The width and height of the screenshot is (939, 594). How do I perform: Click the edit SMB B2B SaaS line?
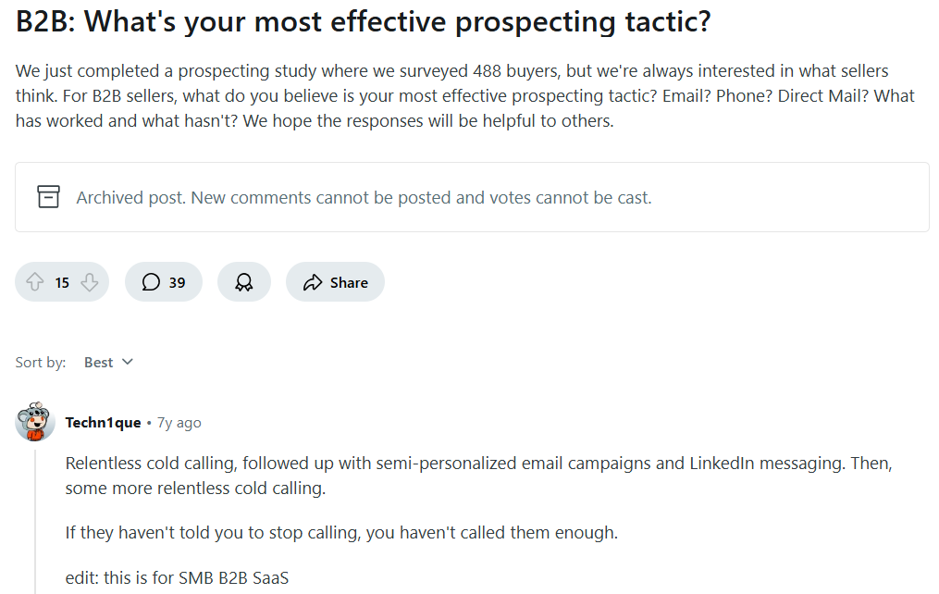click(177, 578)
